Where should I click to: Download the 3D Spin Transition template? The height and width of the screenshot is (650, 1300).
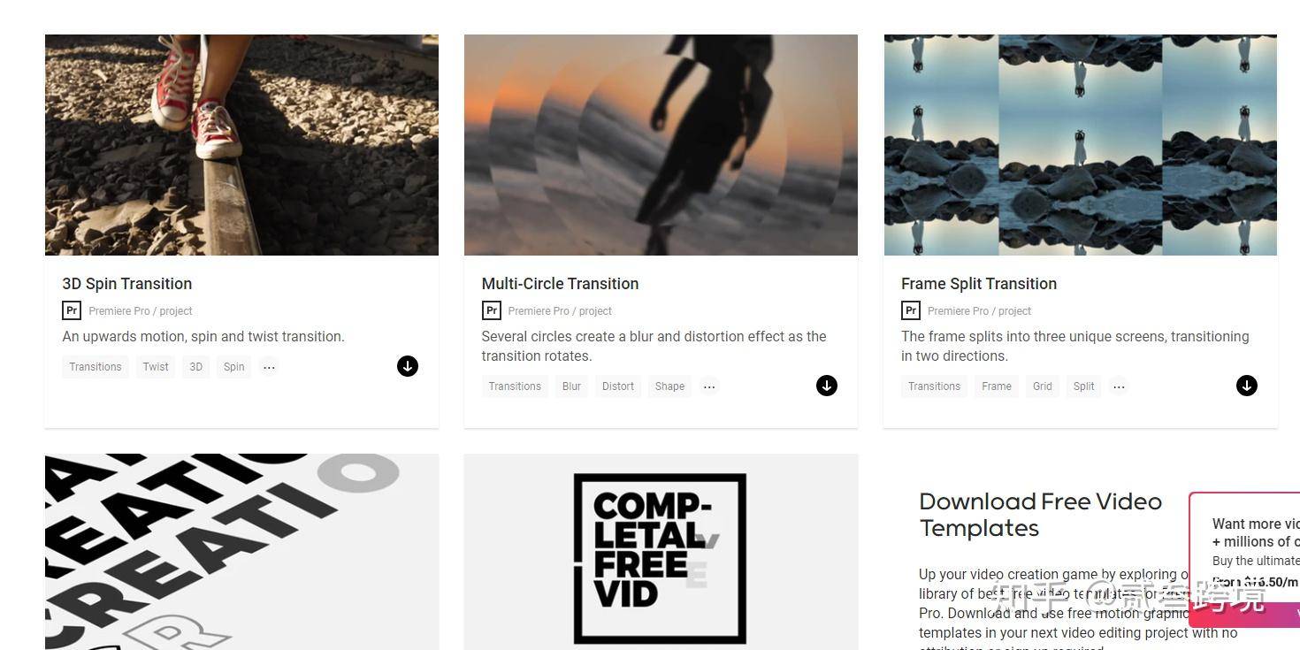(408, 366)
